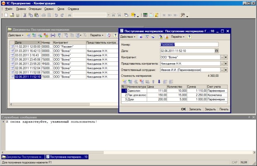The width and height of the screenshot is (257, 166).
Task: Click the New document icon in main toolbar
Action: click(x=6, y=15)
